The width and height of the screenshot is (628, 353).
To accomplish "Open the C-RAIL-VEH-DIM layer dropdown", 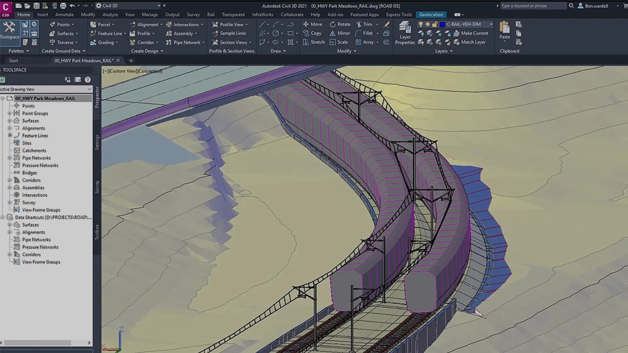I will (x=491, y=24).
